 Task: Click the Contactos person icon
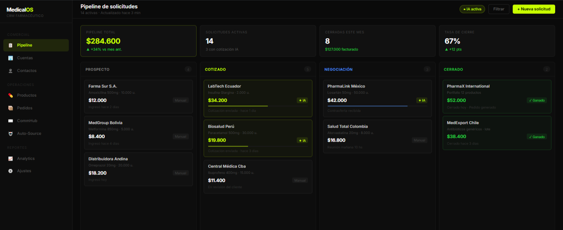point(11,71)
